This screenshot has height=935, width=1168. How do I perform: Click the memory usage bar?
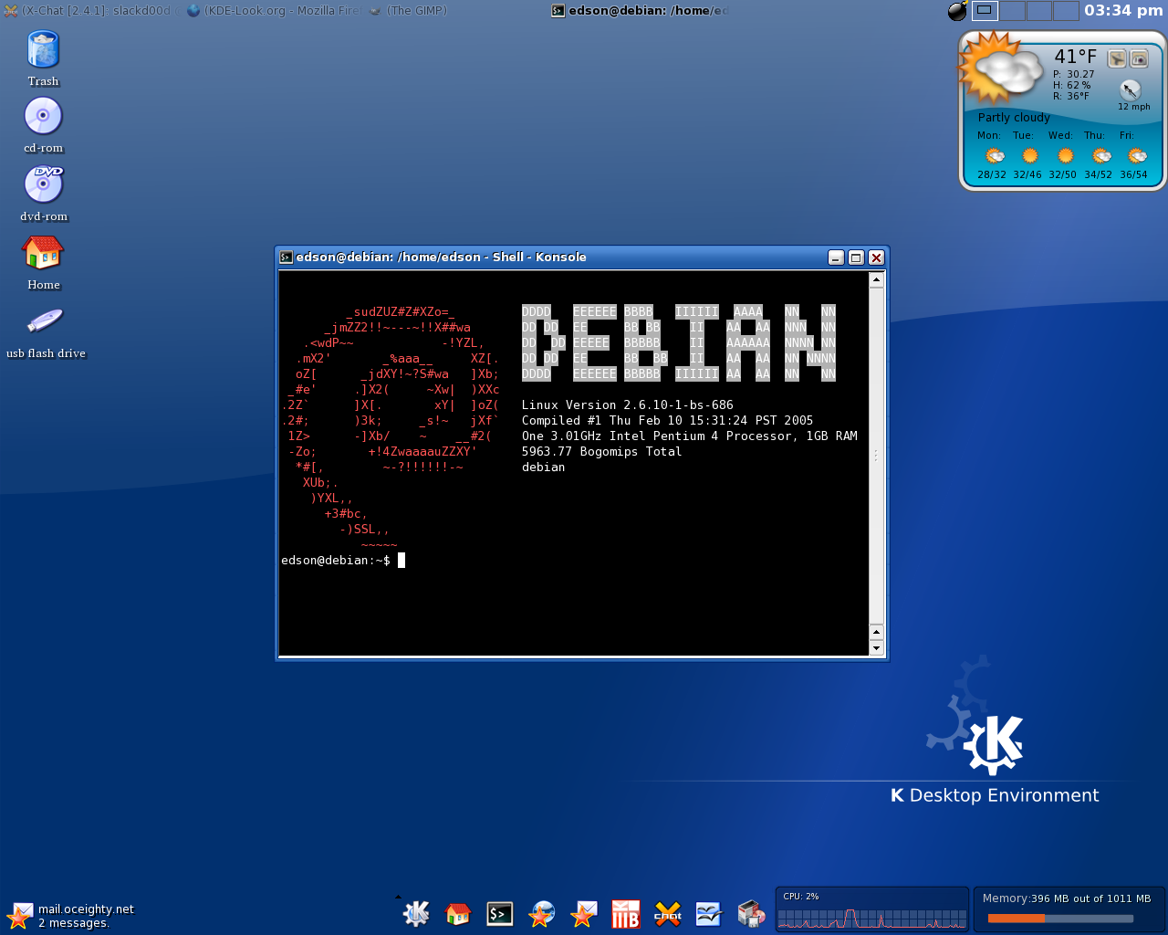click(x=1060, y=919)
